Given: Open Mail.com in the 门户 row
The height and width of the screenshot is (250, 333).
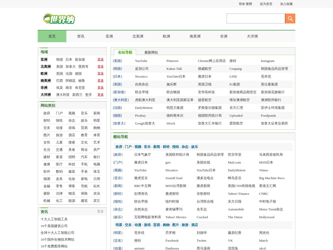Looking at the screenshot, I should coord(234,162).
